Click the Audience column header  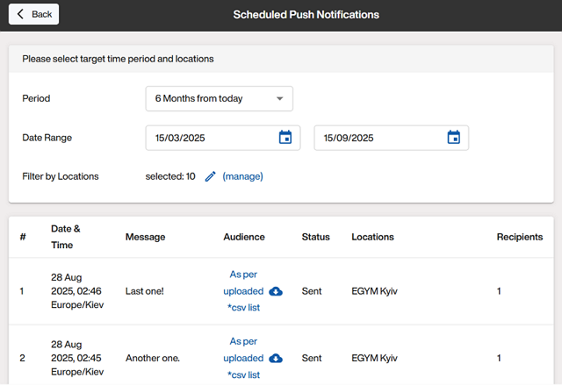tap(244, 237)
